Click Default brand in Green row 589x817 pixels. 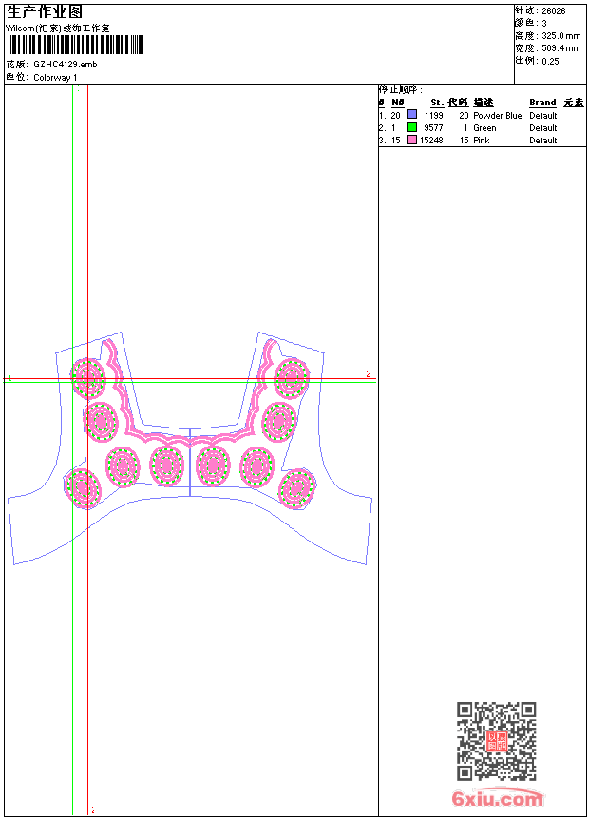(543, 127)
